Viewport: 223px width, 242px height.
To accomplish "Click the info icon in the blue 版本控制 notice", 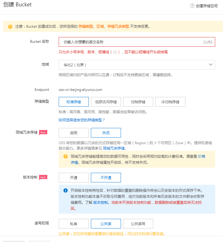I will click(65, 191).
